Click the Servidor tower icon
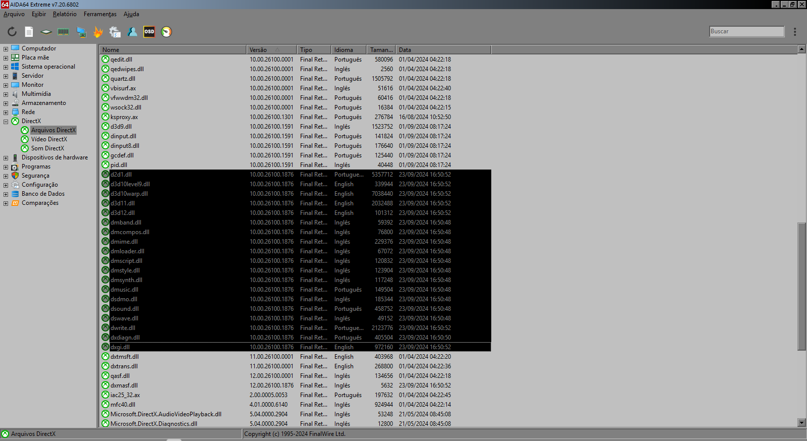807x441 pixels. 15,76
